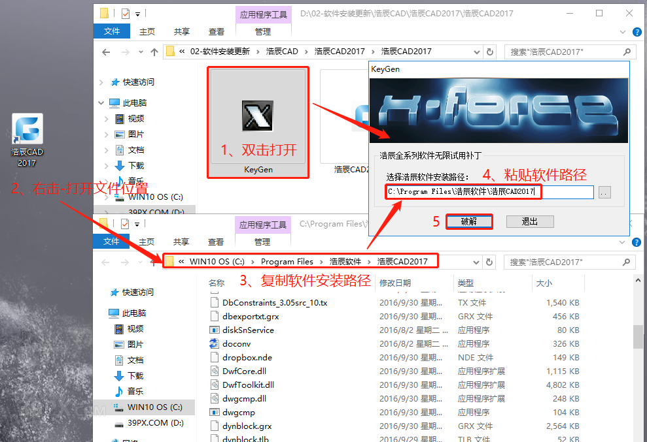Viewport: 647px width, 442px height.
Task: Select file dynblock.grx
Action: (x=247, y=426)
